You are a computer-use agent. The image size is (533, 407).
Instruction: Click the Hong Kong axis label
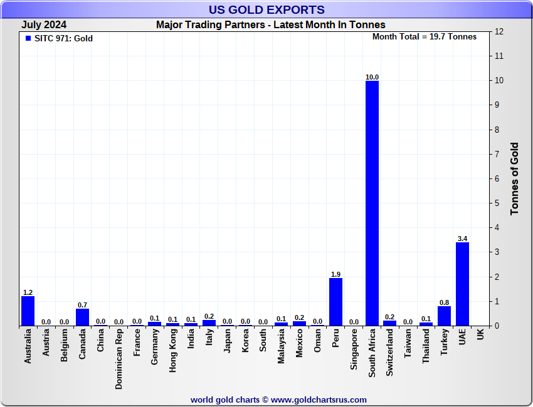coord(173,350)
